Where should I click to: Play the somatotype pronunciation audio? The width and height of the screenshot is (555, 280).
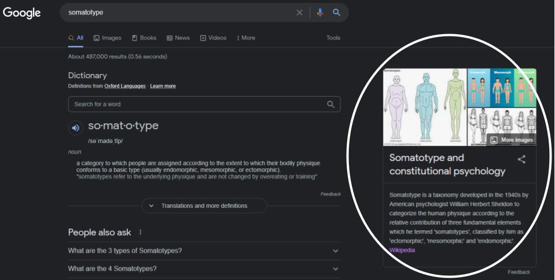[x=75, y=128]
